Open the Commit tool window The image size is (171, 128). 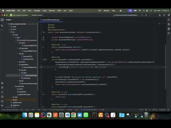tap(2, 25)
